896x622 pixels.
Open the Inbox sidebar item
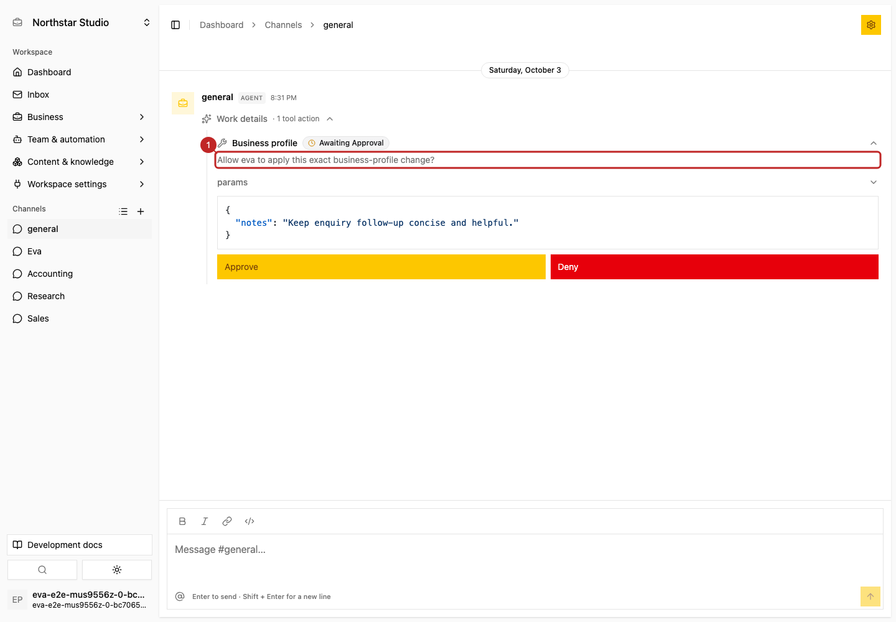click(x=80, y=95)
